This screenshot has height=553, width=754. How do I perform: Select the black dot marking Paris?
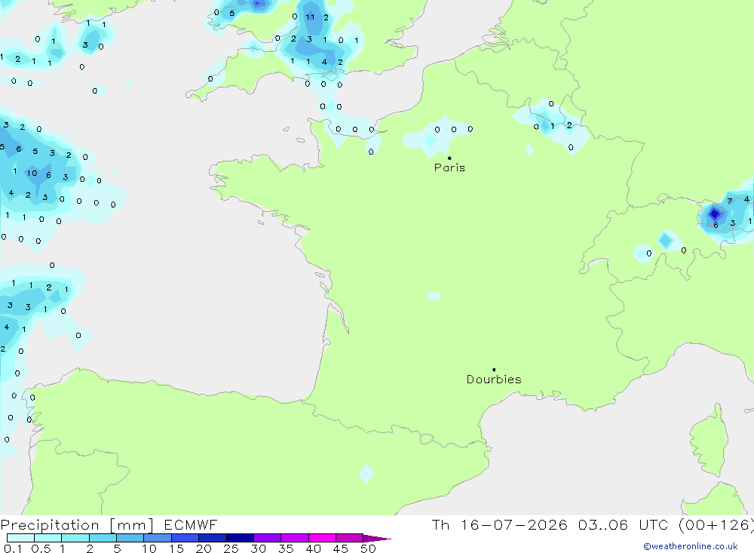pos(449,158)
